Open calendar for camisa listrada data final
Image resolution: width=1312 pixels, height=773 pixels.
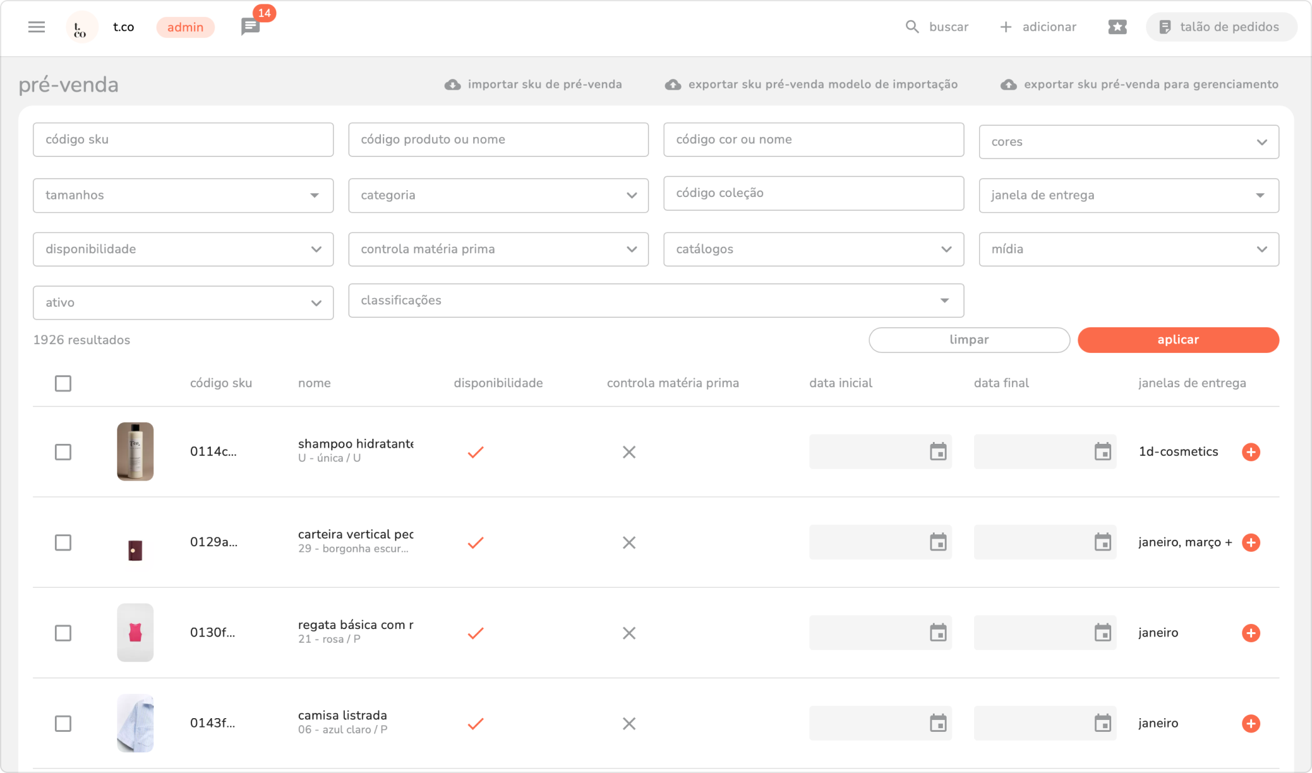[1102, 723]
